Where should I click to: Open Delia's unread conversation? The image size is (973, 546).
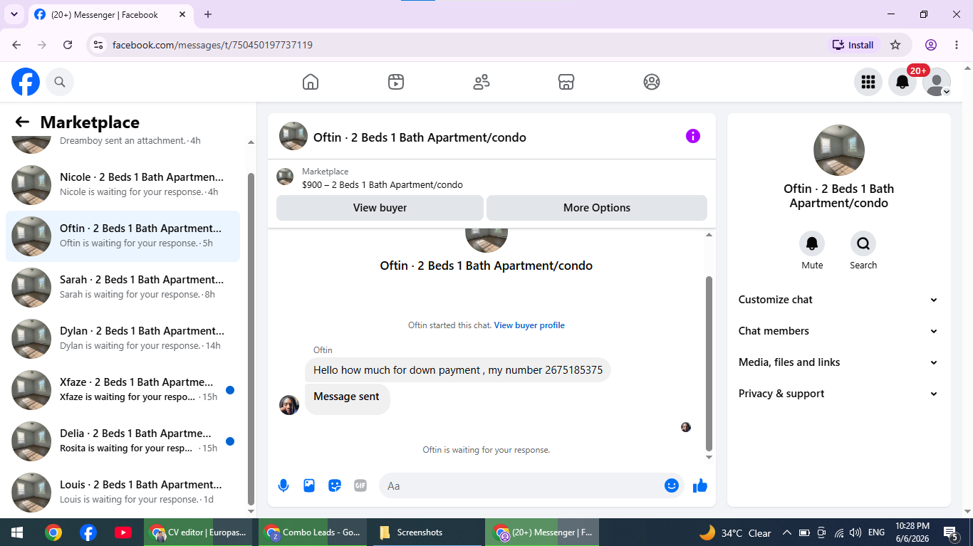pyautogui.click(x=123, y=441)
